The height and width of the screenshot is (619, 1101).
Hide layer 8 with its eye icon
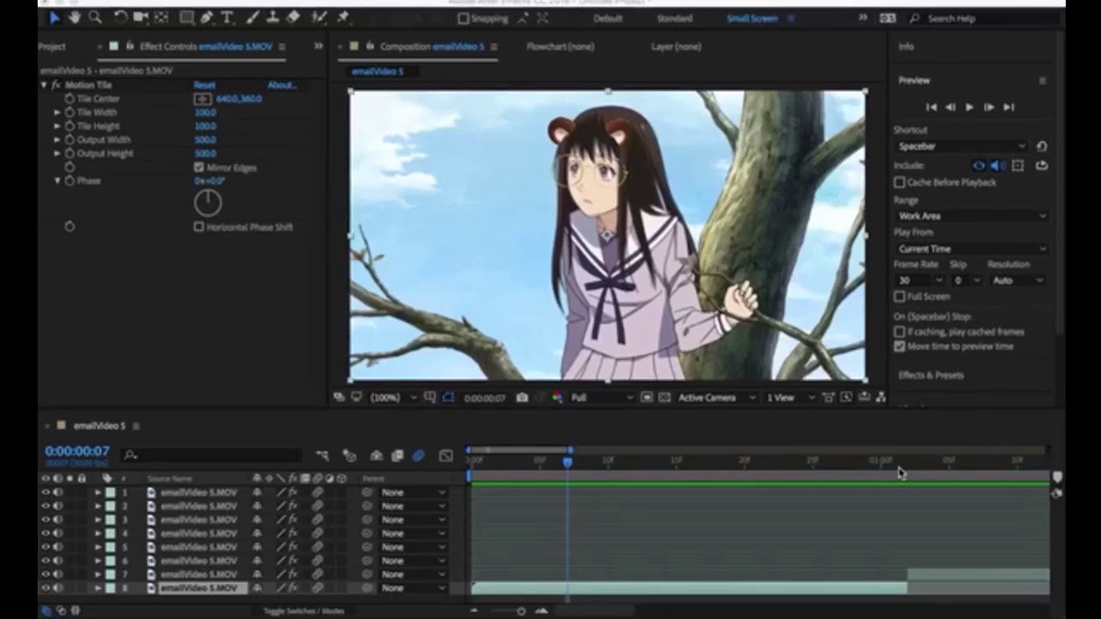(46, 588)
